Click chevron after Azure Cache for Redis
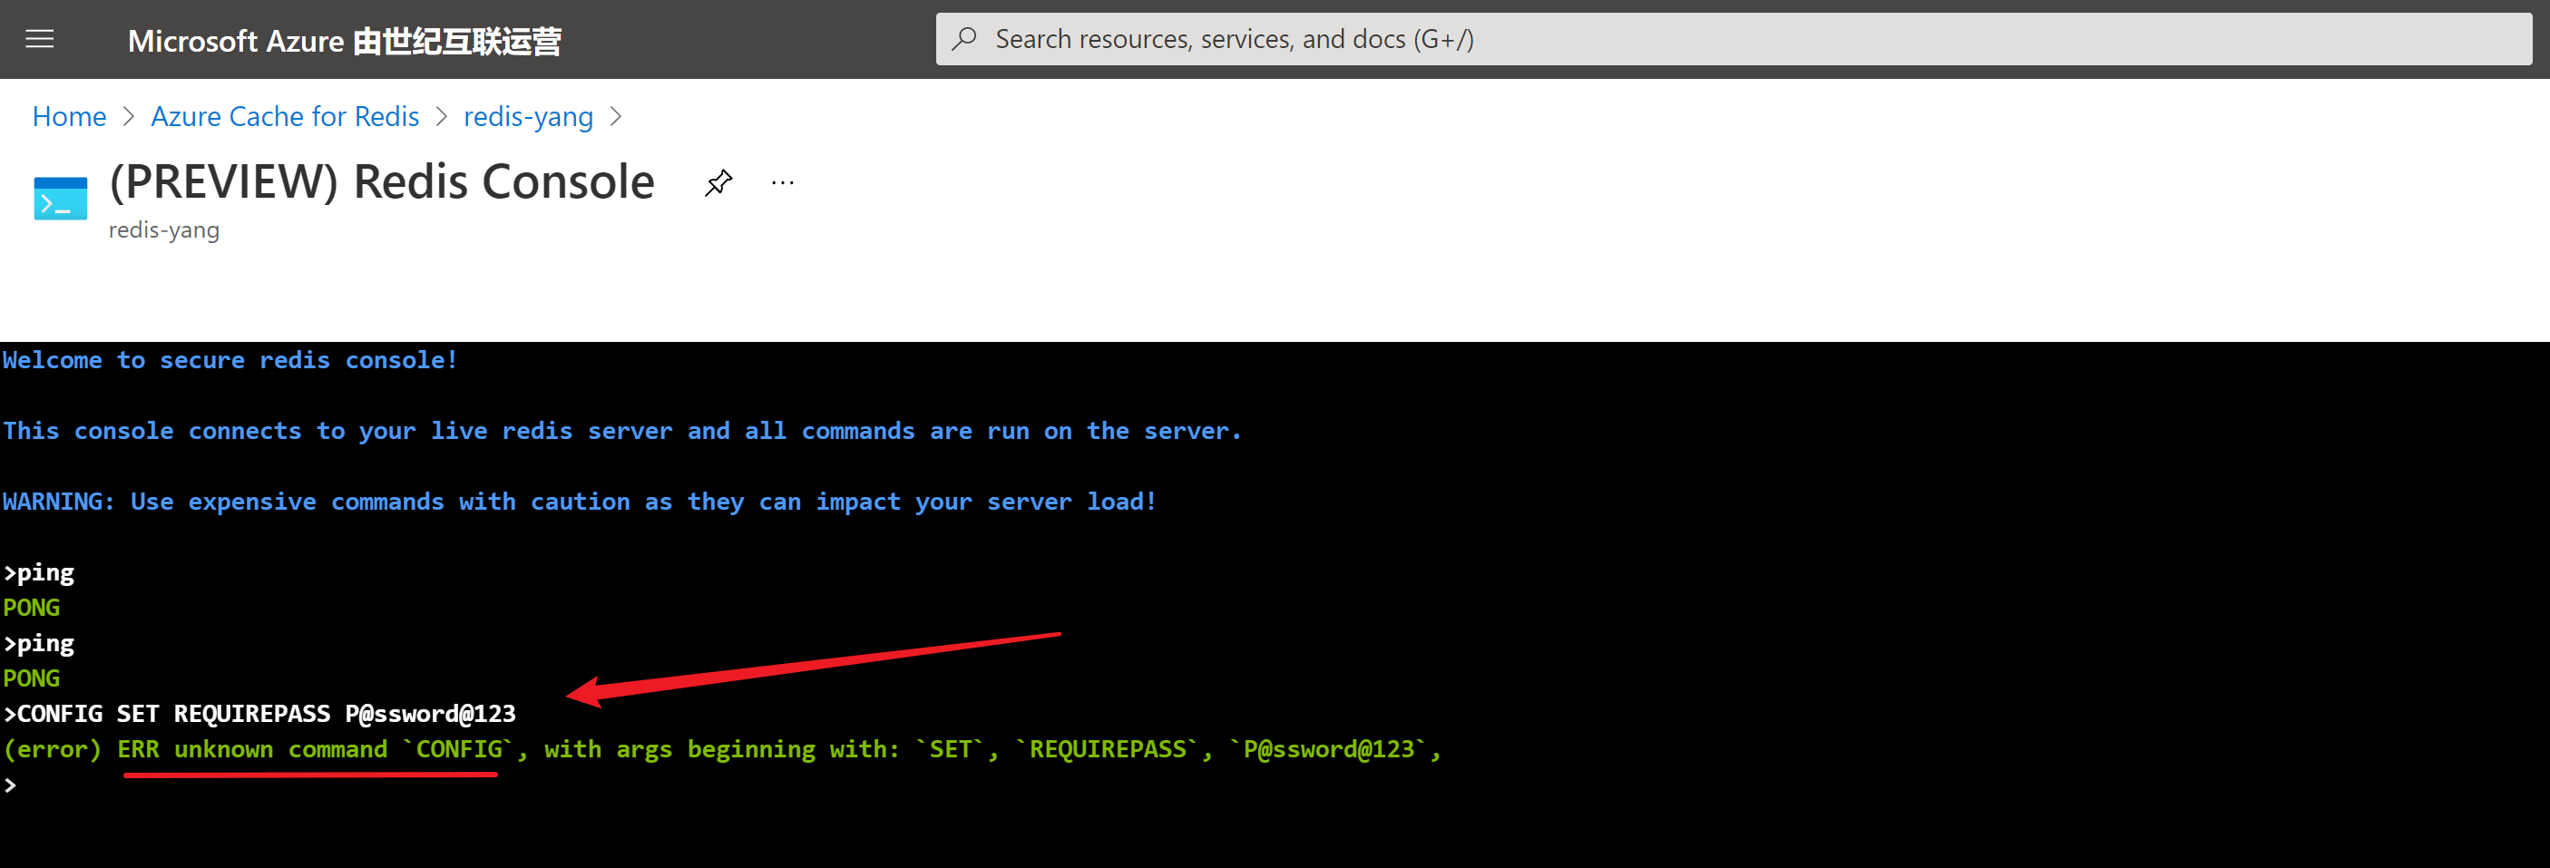Image resolution: width=2550 pixels, height=868 pixels. (x=442, y=117)
